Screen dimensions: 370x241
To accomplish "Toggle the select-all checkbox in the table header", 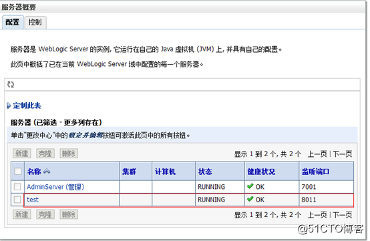I will [17, 171].
